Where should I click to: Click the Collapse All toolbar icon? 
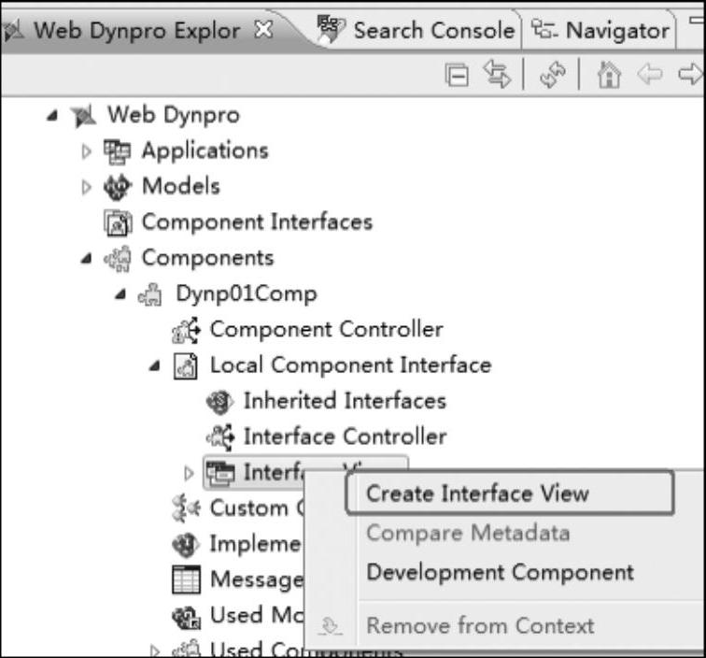click(x=457, y=75)
